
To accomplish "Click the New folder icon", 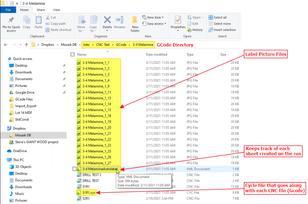I will tap(135, 20).
